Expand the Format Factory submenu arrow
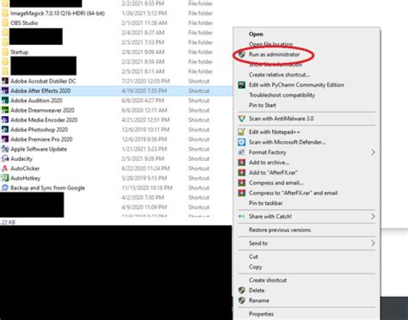The image size is (408, 320). click(373, 152)
